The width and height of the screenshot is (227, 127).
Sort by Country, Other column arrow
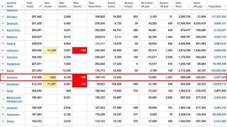[x=22, y=6]
